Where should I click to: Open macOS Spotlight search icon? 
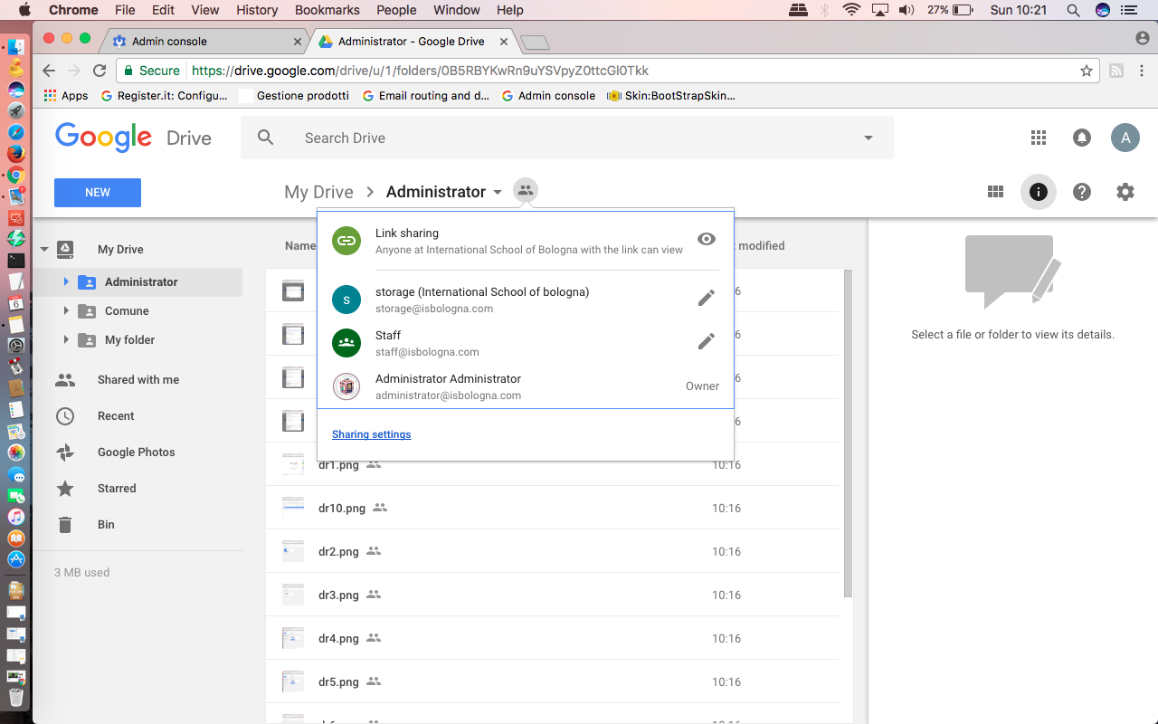[x=1073, y=10]
